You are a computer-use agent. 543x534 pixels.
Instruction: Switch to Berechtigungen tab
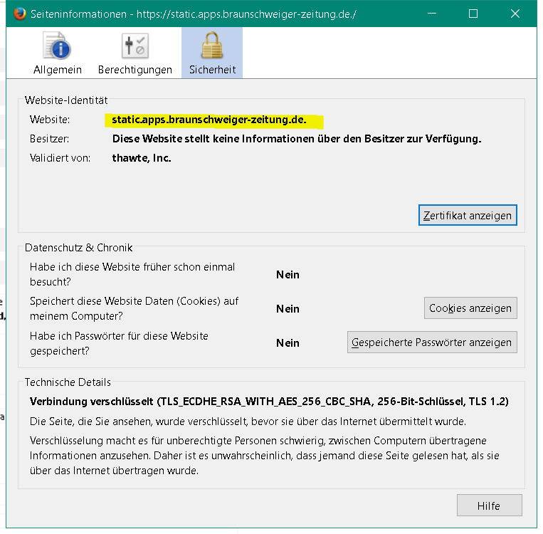135,53
